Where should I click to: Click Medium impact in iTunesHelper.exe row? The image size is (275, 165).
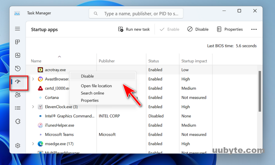point(189,125)
